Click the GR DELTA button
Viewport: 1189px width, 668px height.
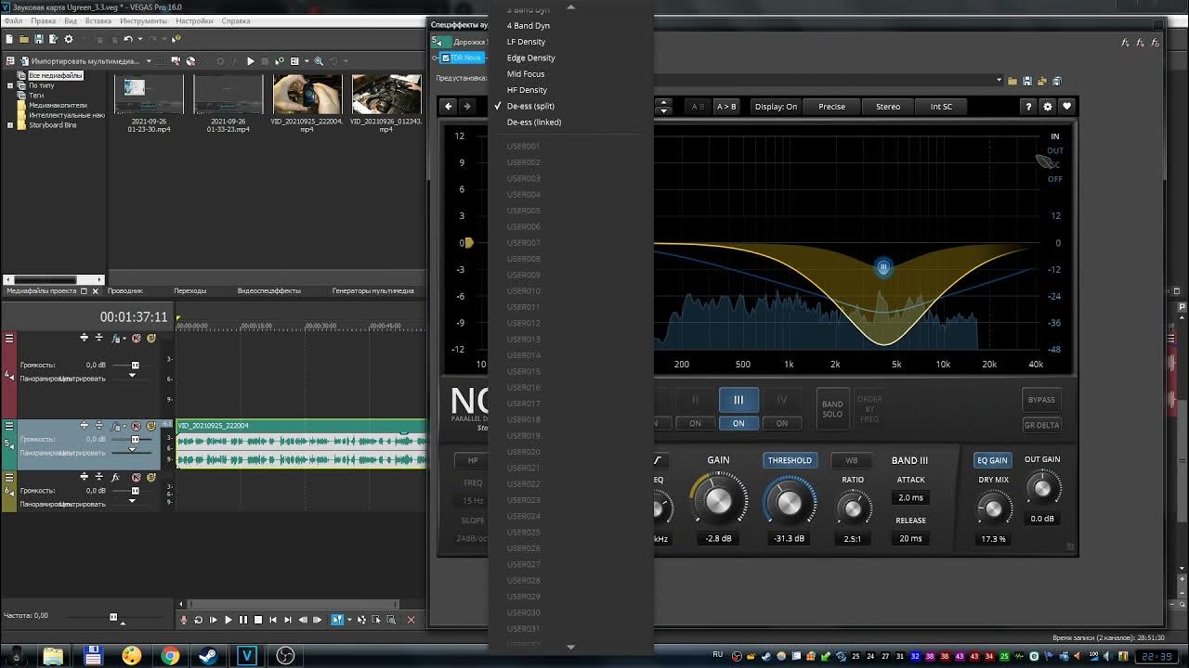click(1041, 425)
